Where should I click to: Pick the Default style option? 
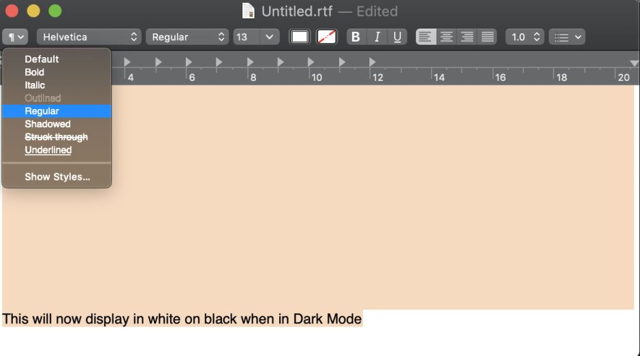coord(42,59)
